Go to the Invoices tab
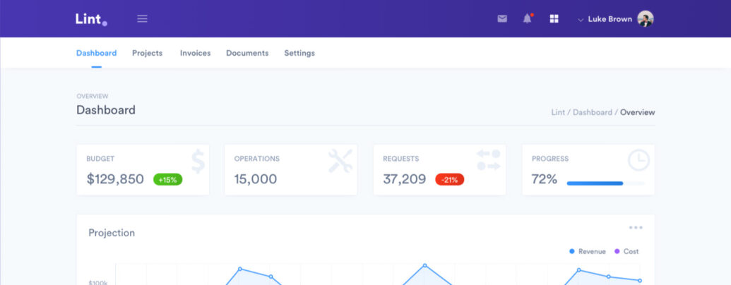This screenshot has width=731, height=285. point(195,53)
